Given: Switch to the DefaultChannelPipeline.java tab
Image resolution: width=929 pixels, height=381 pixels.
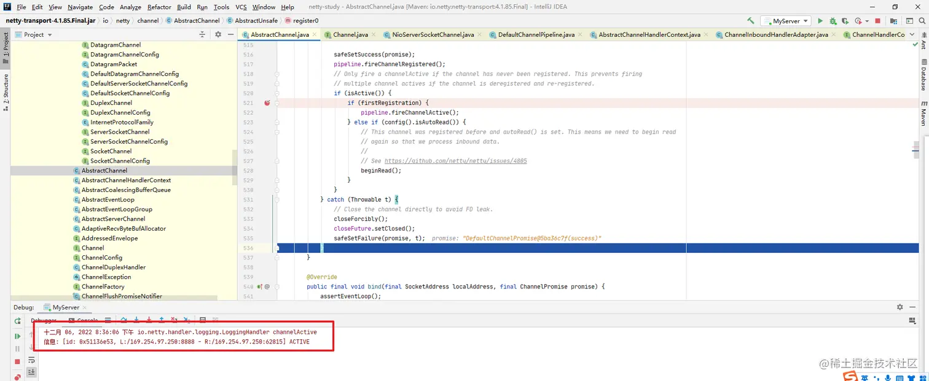Looking at the screenshot, I should pyautogui.click(x=536, y=34).
